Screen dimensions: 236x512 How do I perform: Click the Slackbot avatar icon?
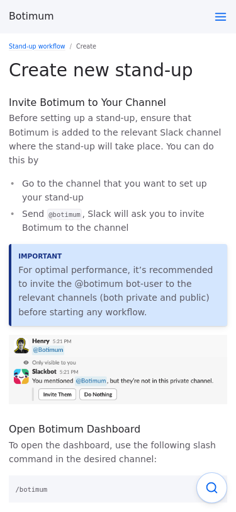pyautogui.click(x=21, y=376)
